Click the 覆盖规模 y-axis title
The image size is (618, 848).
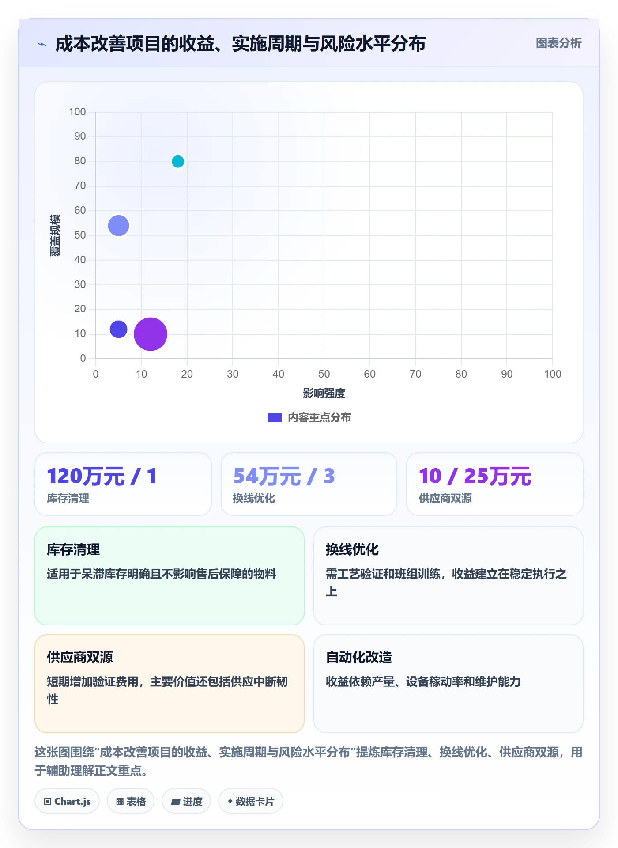[x=55, y=235]
